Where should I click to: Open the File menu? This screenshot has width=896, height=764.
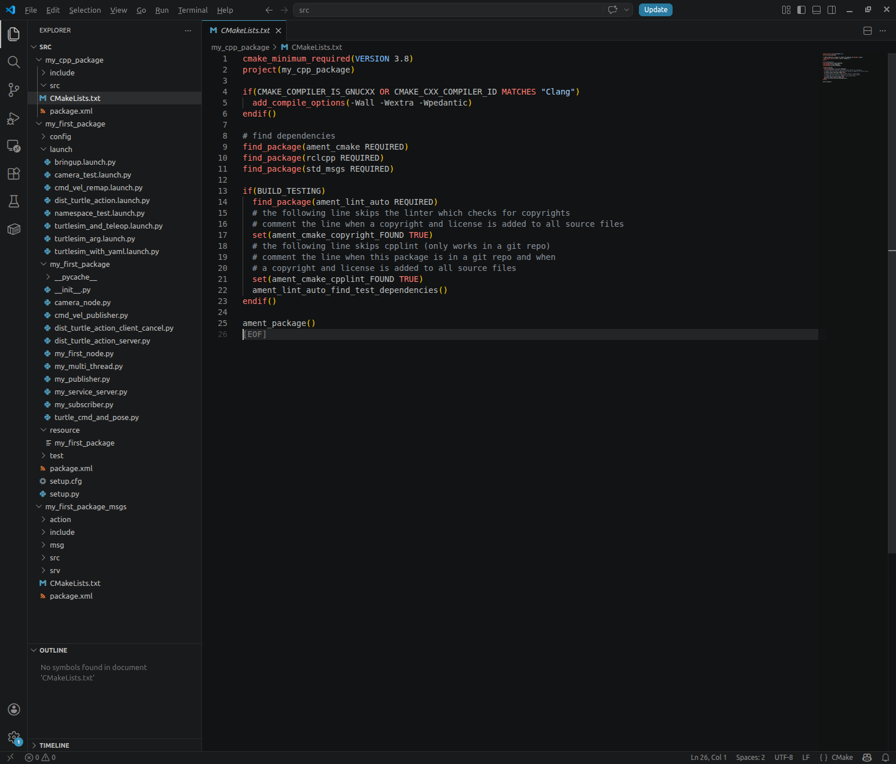click(31, 10)
